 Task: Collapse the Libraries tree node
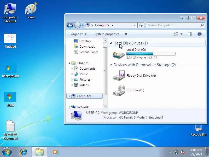(69, 63)
